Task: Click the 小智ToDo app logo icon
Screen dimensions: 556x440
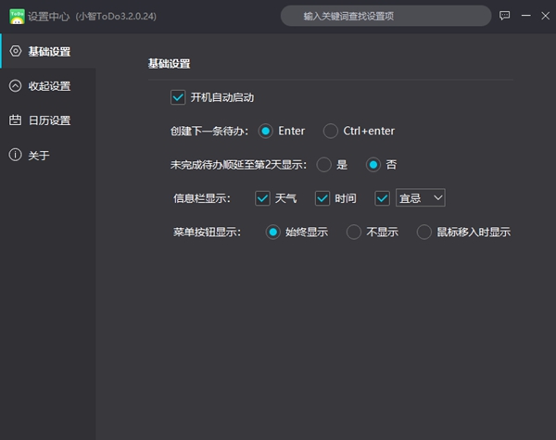Action: 16,16
